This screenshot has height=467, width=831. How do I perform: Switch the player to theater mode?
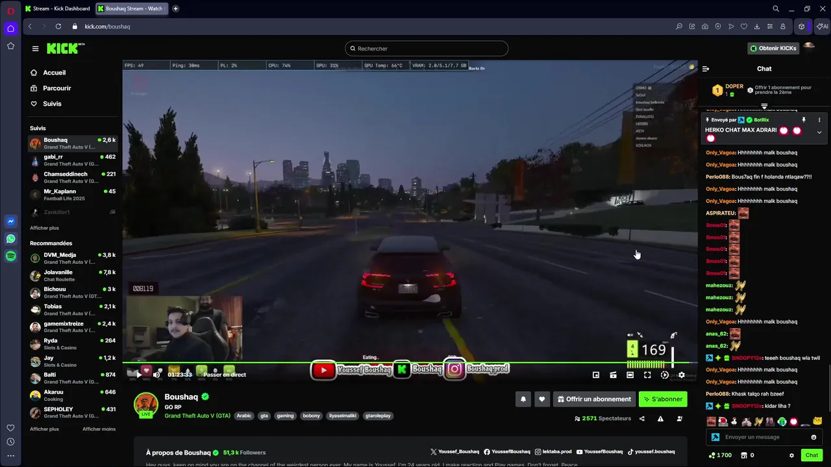pyautogui.click(x=630, y=375)
